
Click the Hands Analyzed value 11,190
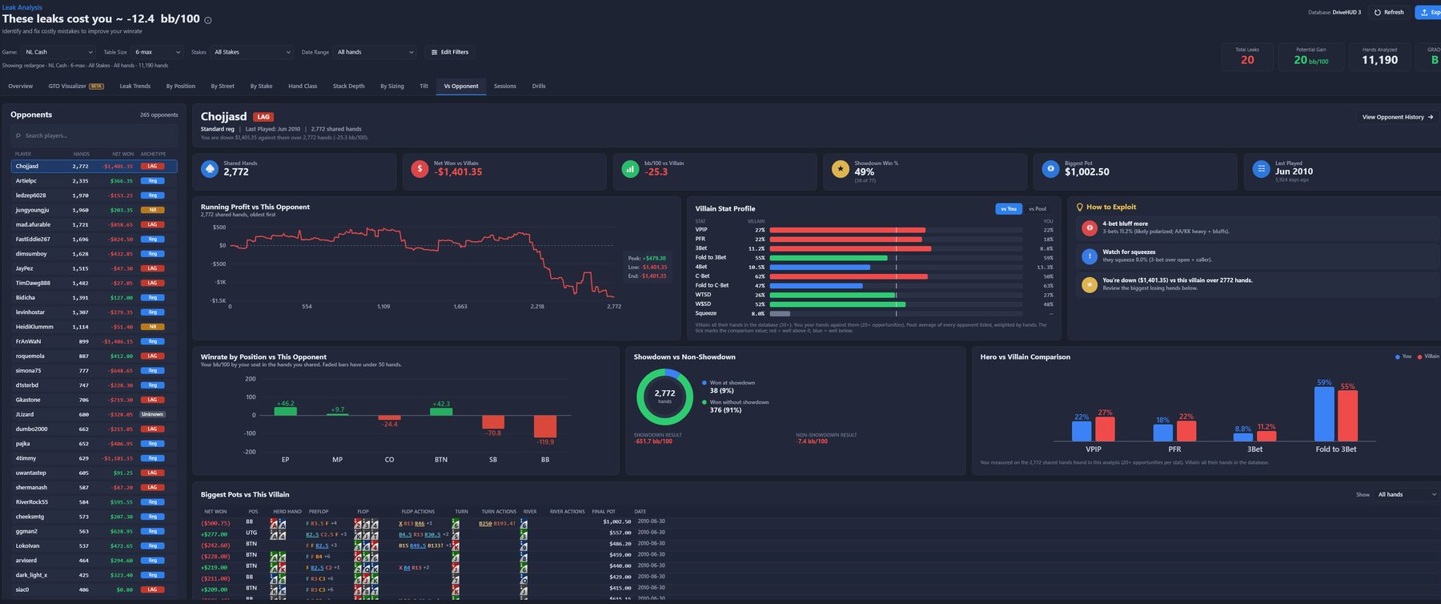[1380, 60]
